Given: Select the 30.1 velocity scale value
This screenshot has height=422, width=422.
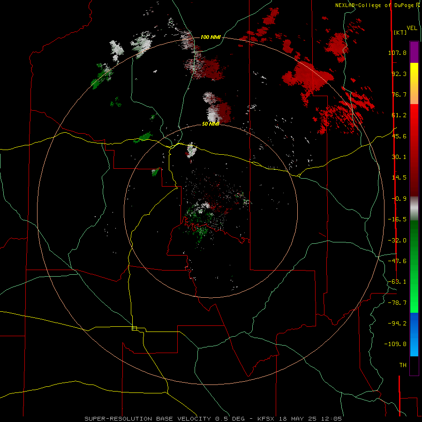Looking at the screenshot, I should [x=399, y=157].
